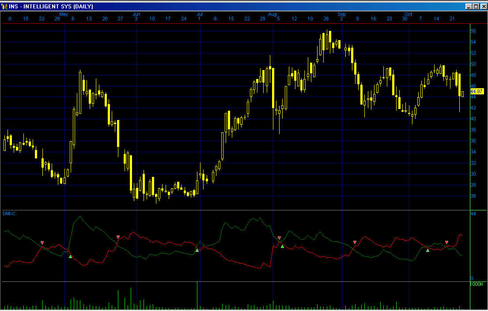Select the red sell triangle in early September DMI
This screenshot has height=311, width=488.
355,242
